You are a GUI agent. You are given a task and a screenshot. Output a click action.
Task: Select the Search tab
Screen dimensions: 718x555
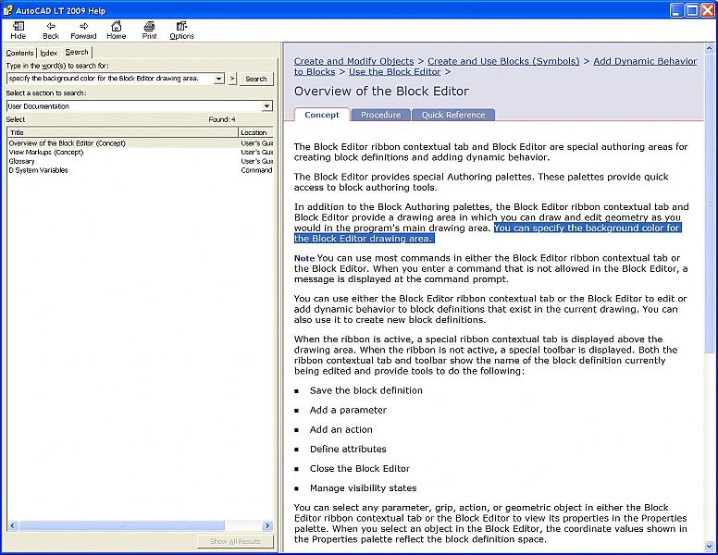77,52
